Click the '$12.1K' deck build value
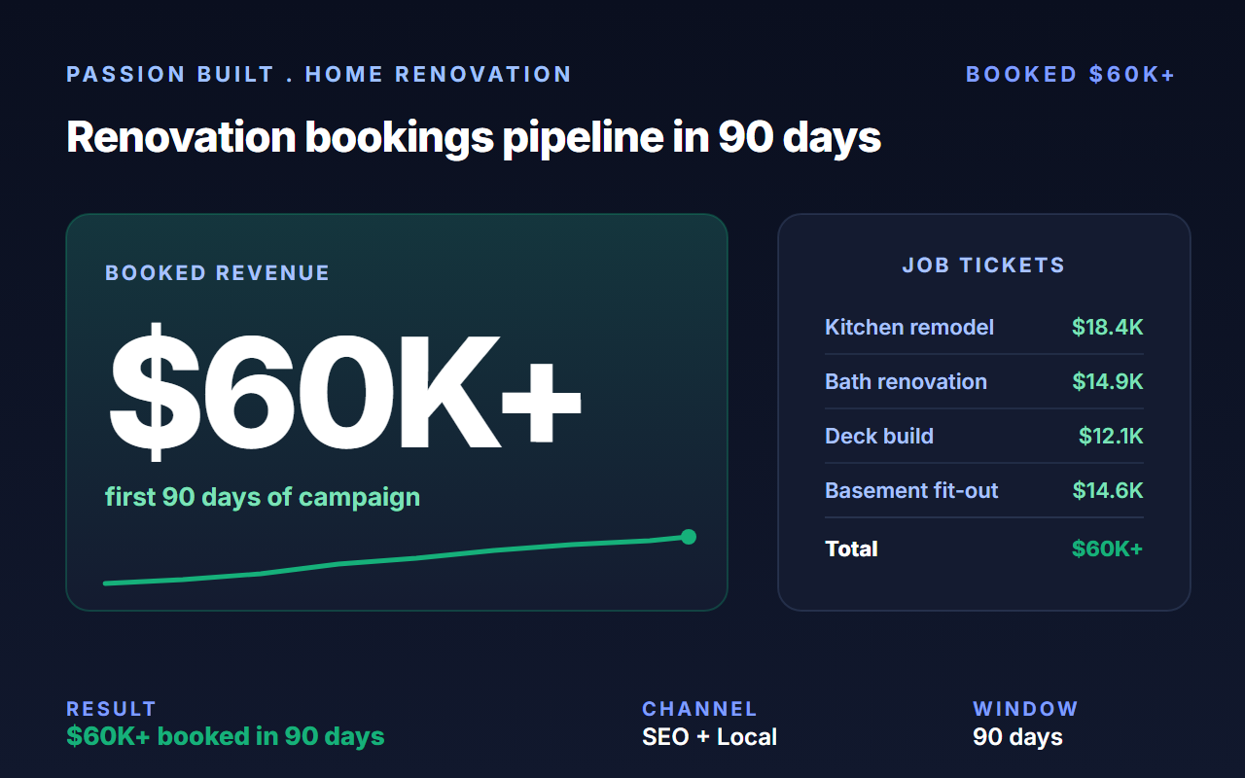Image resolution: width=1245 pixels, height=778 pixels. pos(1111,437)
